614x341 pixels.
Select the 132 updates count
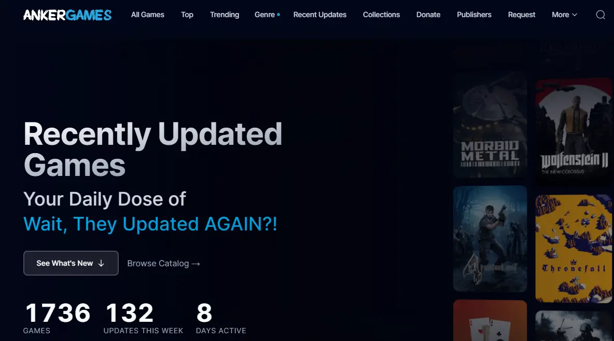(x=129, y=313)
